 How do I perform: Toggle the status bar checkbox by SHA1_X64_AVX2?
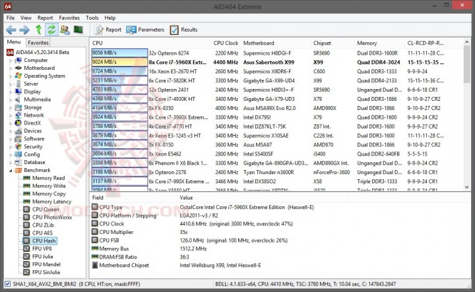point(7,284)
